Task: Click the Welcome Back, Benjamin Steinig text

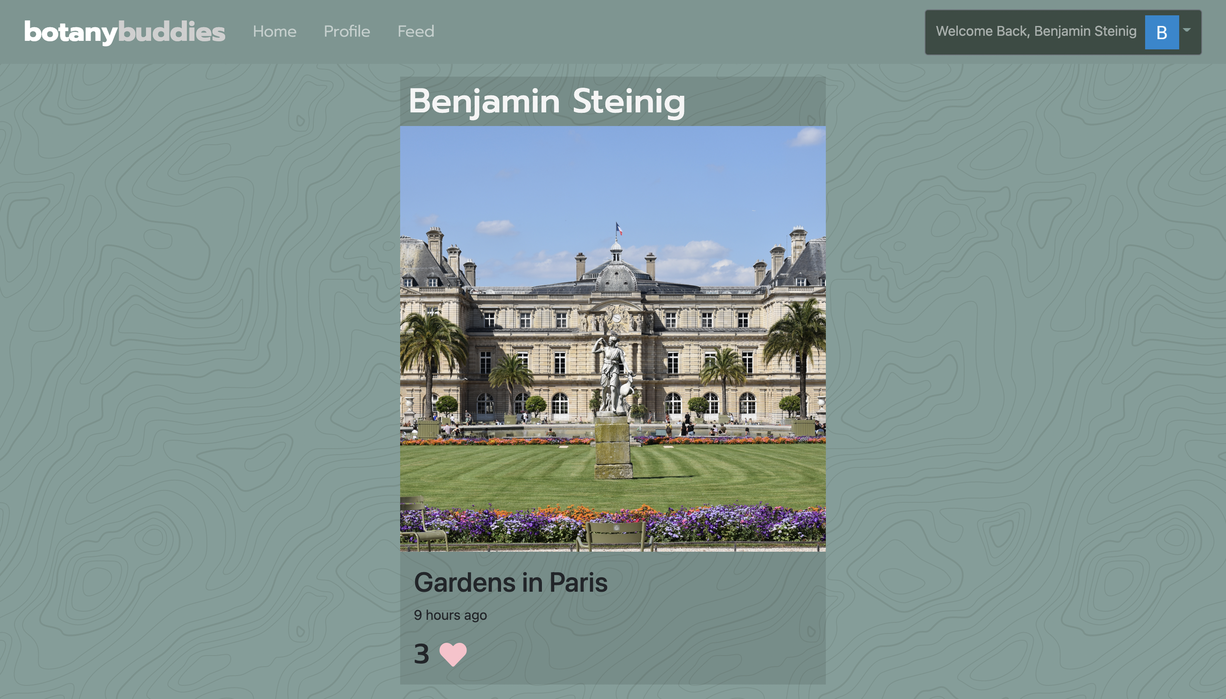Action: pos(1036,31)
